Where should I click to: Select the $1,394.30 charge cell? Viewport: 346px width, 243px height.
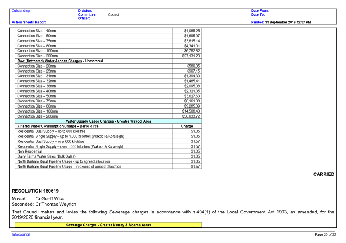tap(187, 76)
